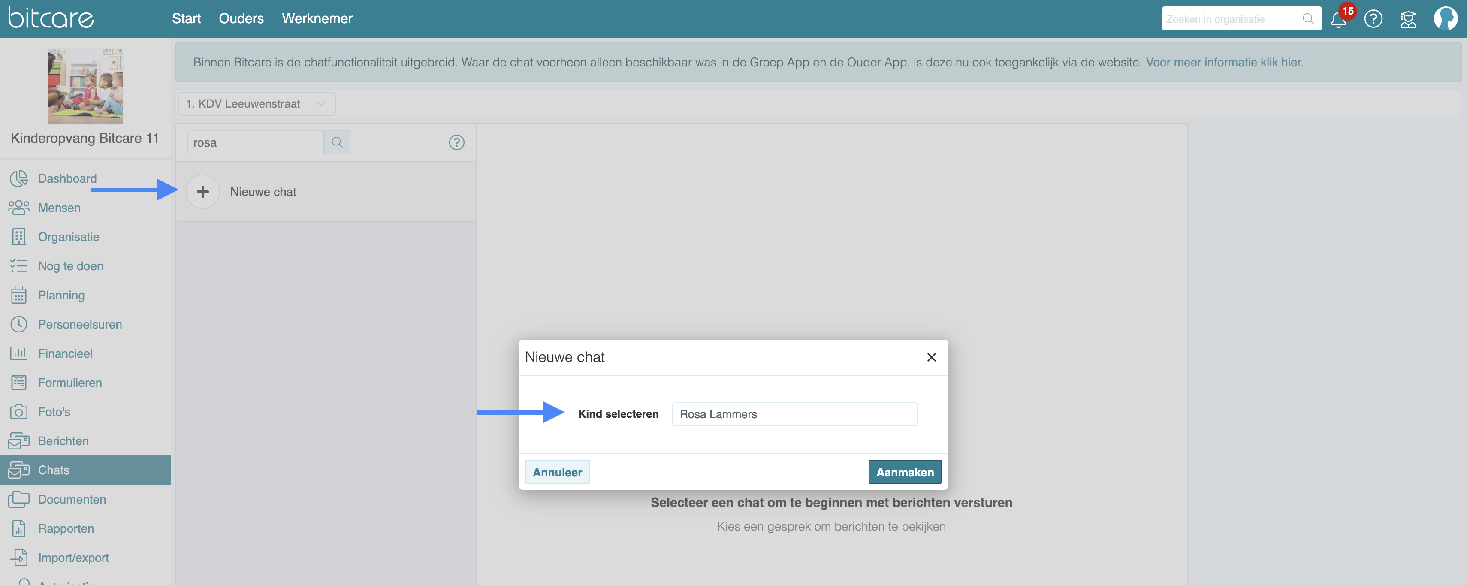Expand the KDV Leeuwenstraat location dropdown
Screen dimensions: 1467x585
[x=256, y=104]
